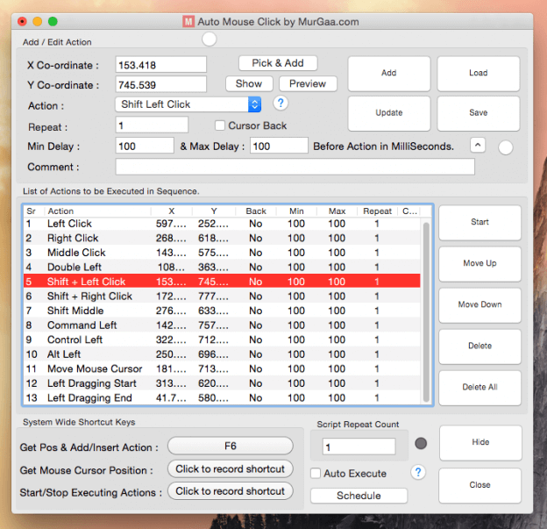
Task: Click the Delete All button
Action: pos(480,387)
